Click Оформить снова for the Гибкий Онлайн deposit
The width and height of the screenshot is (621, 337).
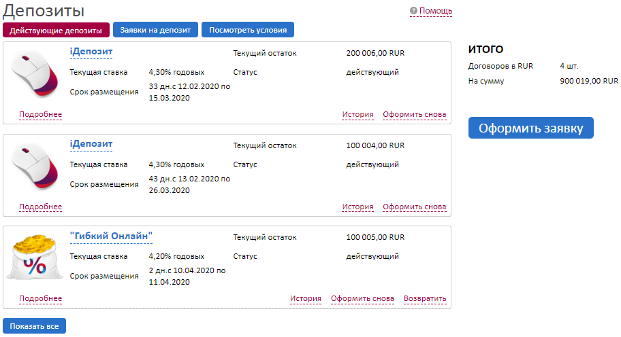pyautogui.click(x=362, y=298)
